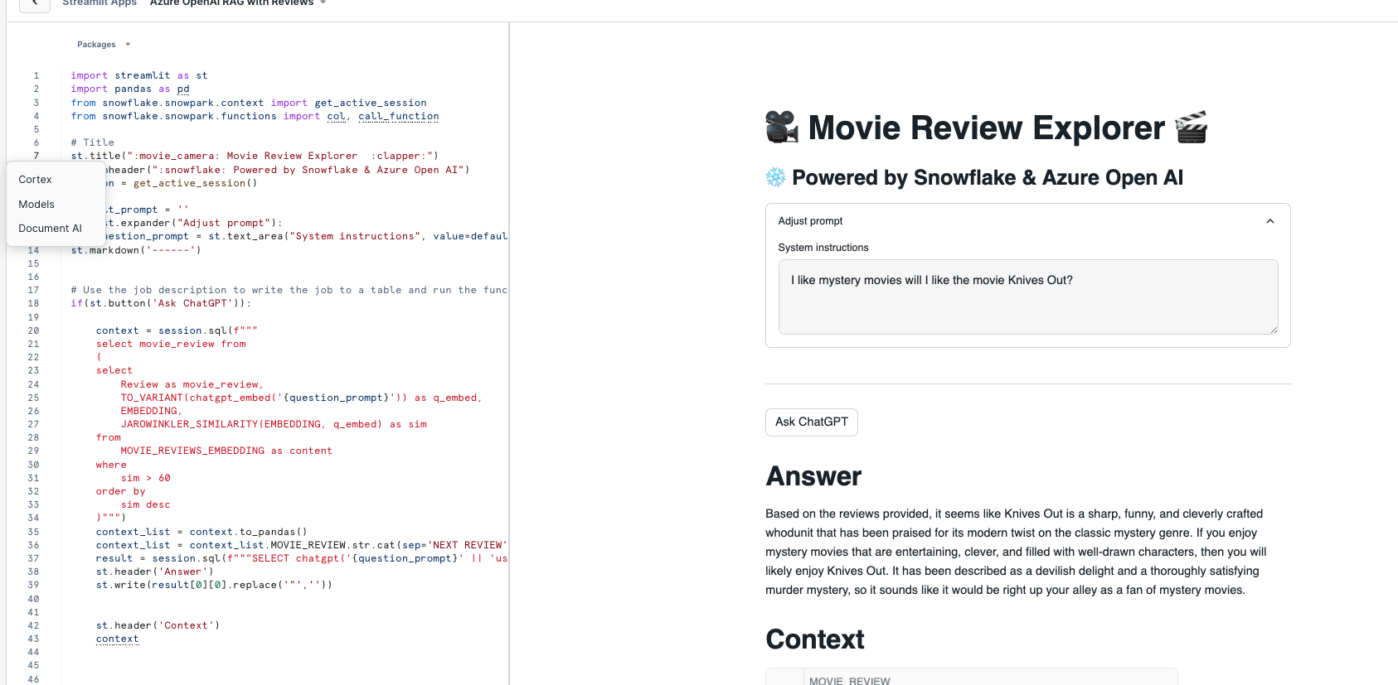Collapse the Adjust prompt chevron
Viewport: 1398px width, 685px height.
point(1269,221)
